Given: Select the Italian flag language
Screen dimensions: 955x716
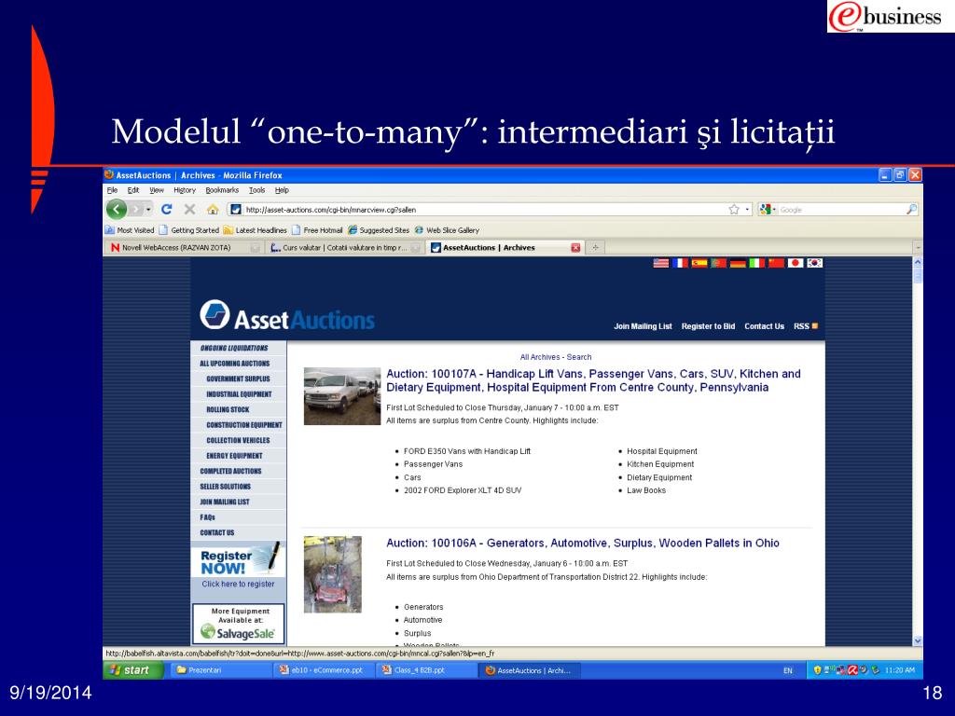Looking at the screenshot, I should click(x=757, y=263).
